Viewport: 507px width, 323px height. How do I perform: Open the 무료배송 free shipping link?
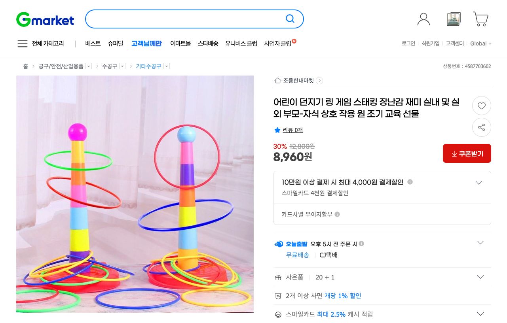(x=298, y=255)
